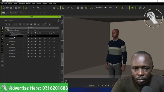Click the Undo arrow in the toolbar

pos(26,8)
